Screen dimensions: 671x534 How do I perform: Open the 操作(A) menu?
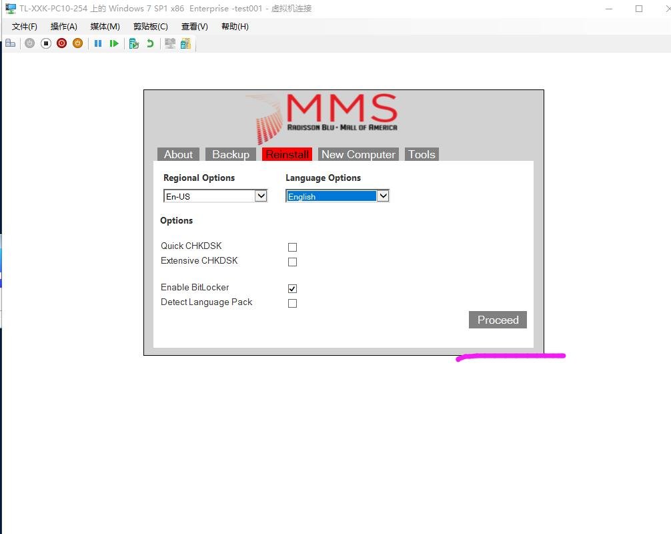[64, 27]
